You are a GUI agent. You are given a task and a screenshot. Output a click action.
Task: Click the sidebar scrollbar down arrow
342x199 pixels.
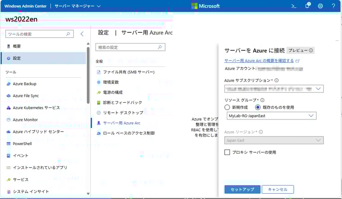point(88,193)
